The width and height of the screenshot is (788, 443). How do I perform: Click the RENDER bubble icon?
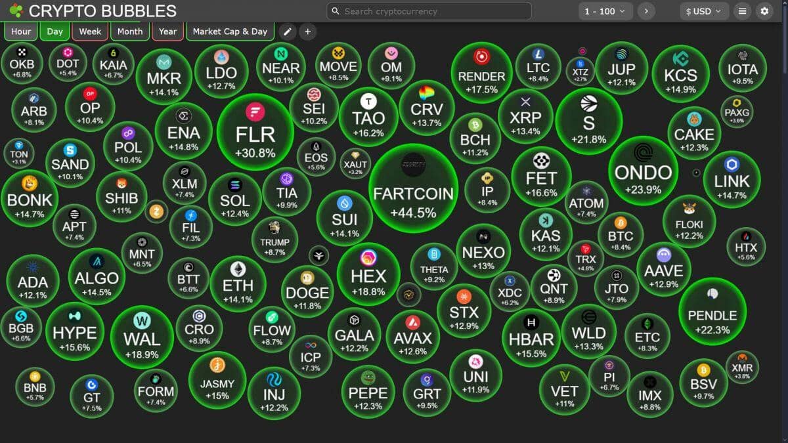tap(481, 57)
